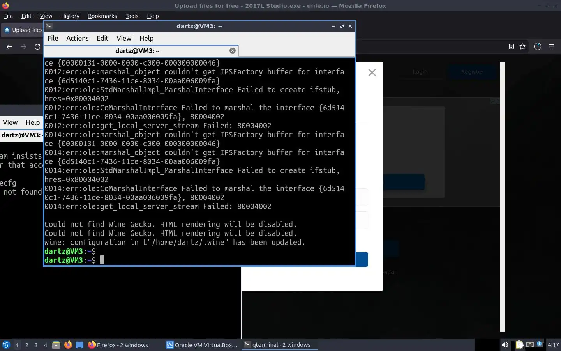Click the Firefox page vertical scrollbar
Viewport: 561px width, 351px height.
click(x=503, y=196)
